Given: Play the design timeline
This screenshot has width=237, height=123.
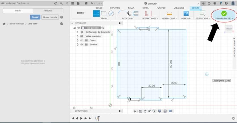Looking at the screenshot, I should pyautogui.click(x=81, y=118).
